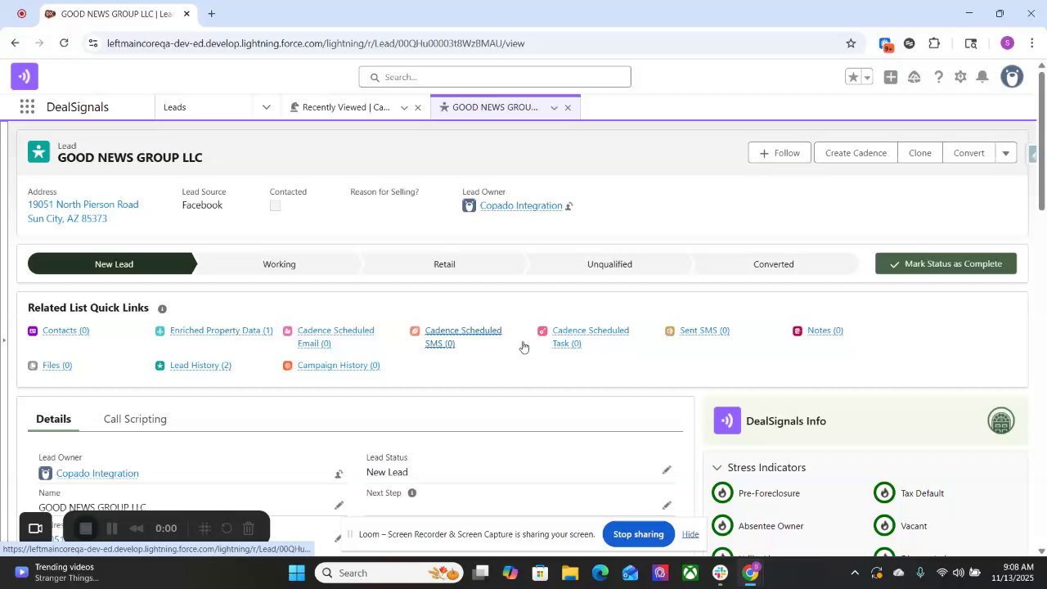This screenshot has height=589, width=1047.
Task: Stop sharing the Loom screen capture
Action: (x=638, y=534)
